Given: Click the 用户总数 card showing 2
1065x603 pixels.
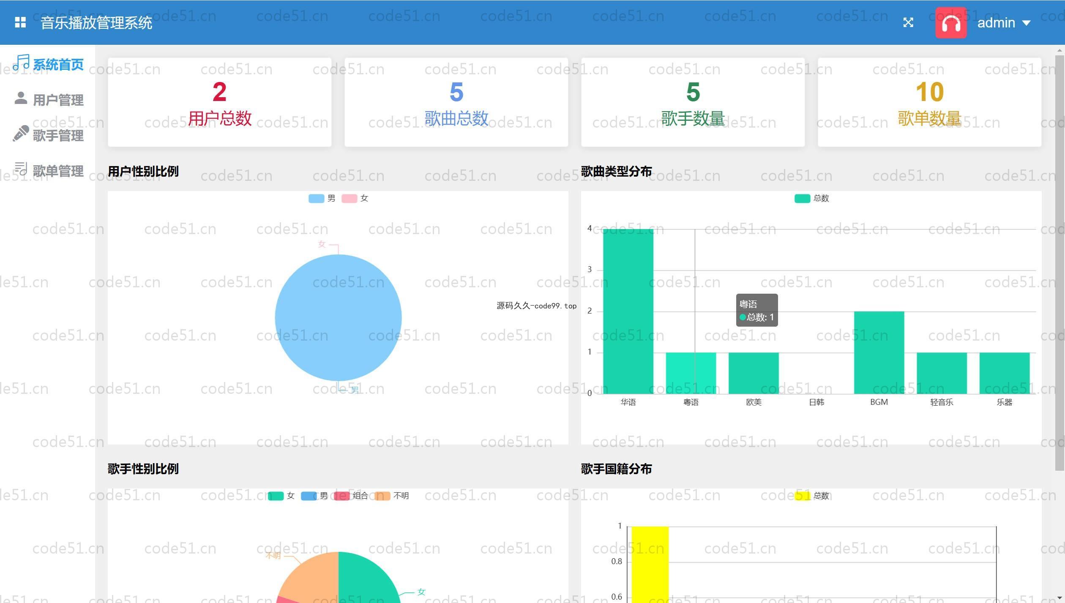Looking at the screenshot, I should click(219, 102).
